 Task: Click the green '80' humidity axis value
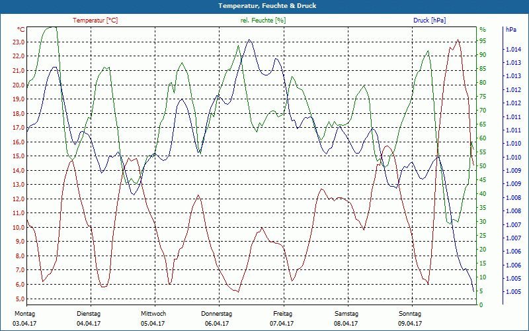[x=483, y=83]
